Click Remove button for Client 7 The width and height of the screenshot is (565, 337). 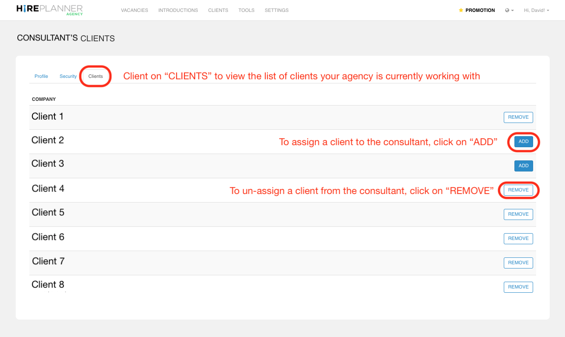click(518, 263)
